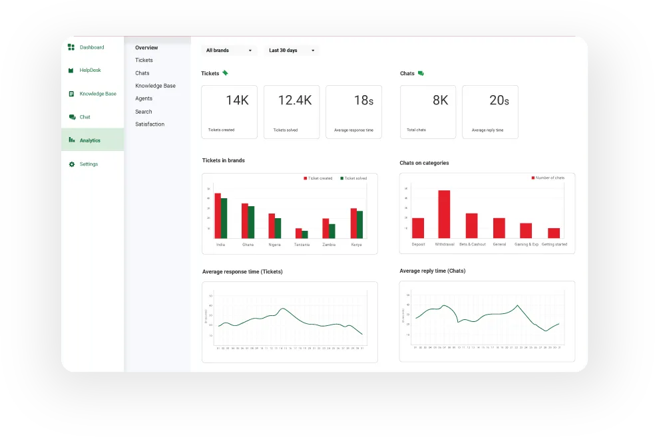Image resolution: width=655 pixels, height=437 pixels.
Task: Open the Satisfaction analytics section
Action: point(150,124)
